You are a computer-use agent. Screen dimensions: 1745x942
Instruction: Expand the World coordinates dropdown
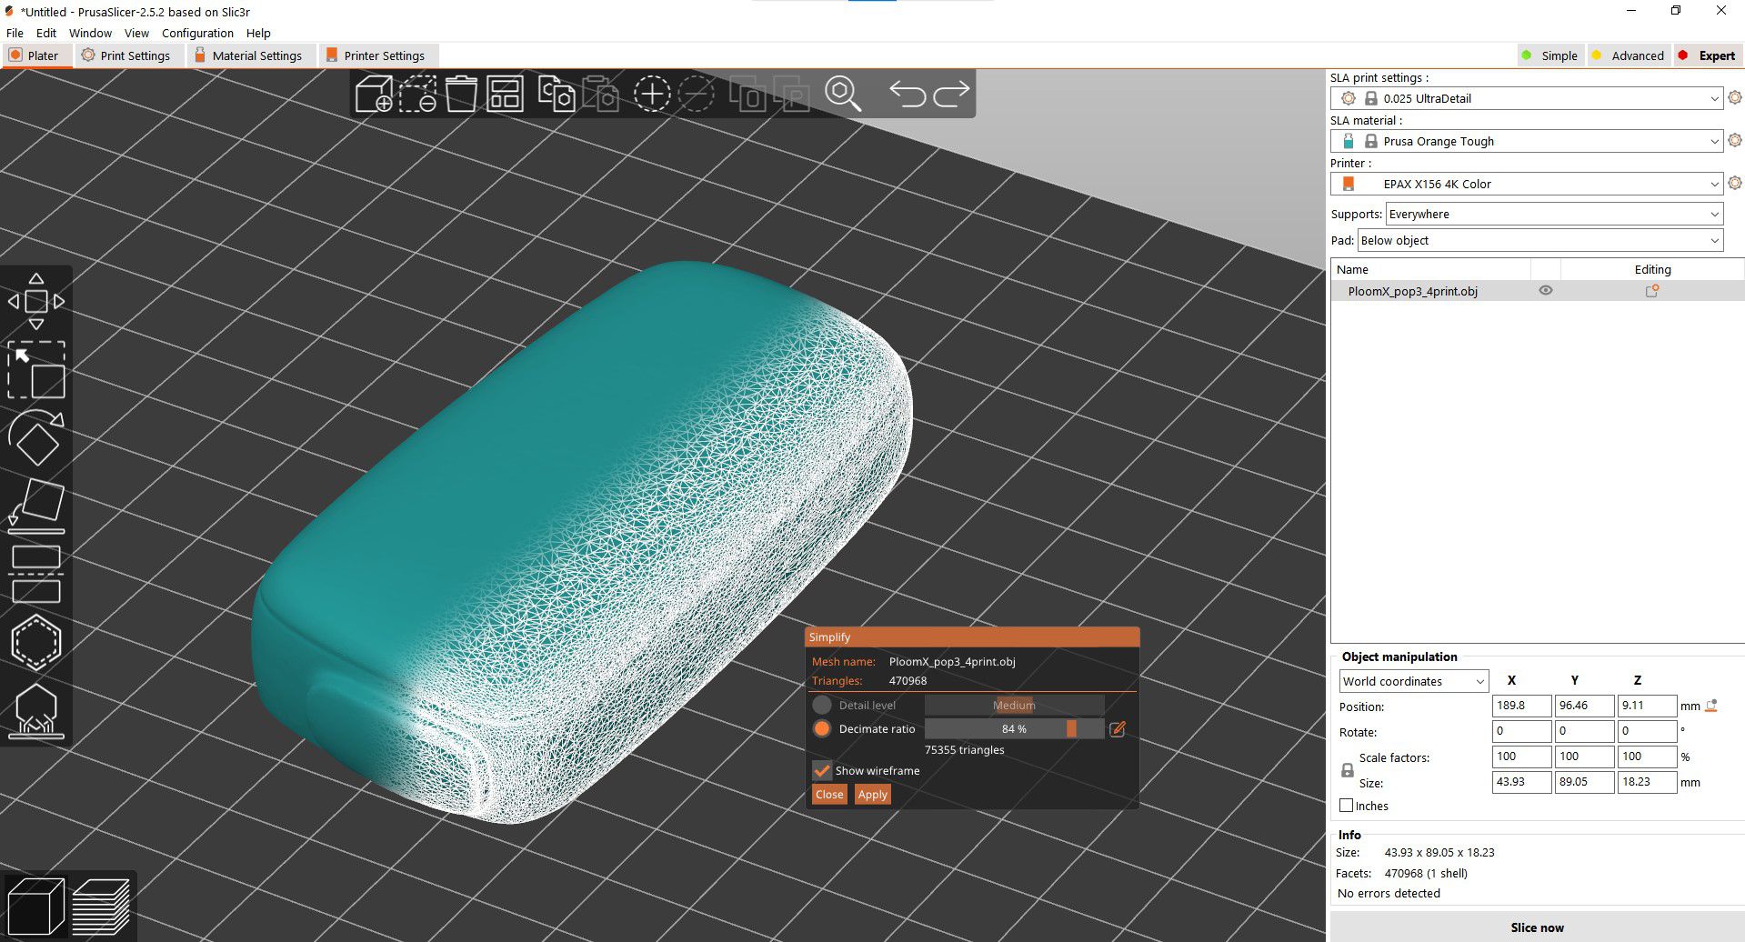(1413, 681)
